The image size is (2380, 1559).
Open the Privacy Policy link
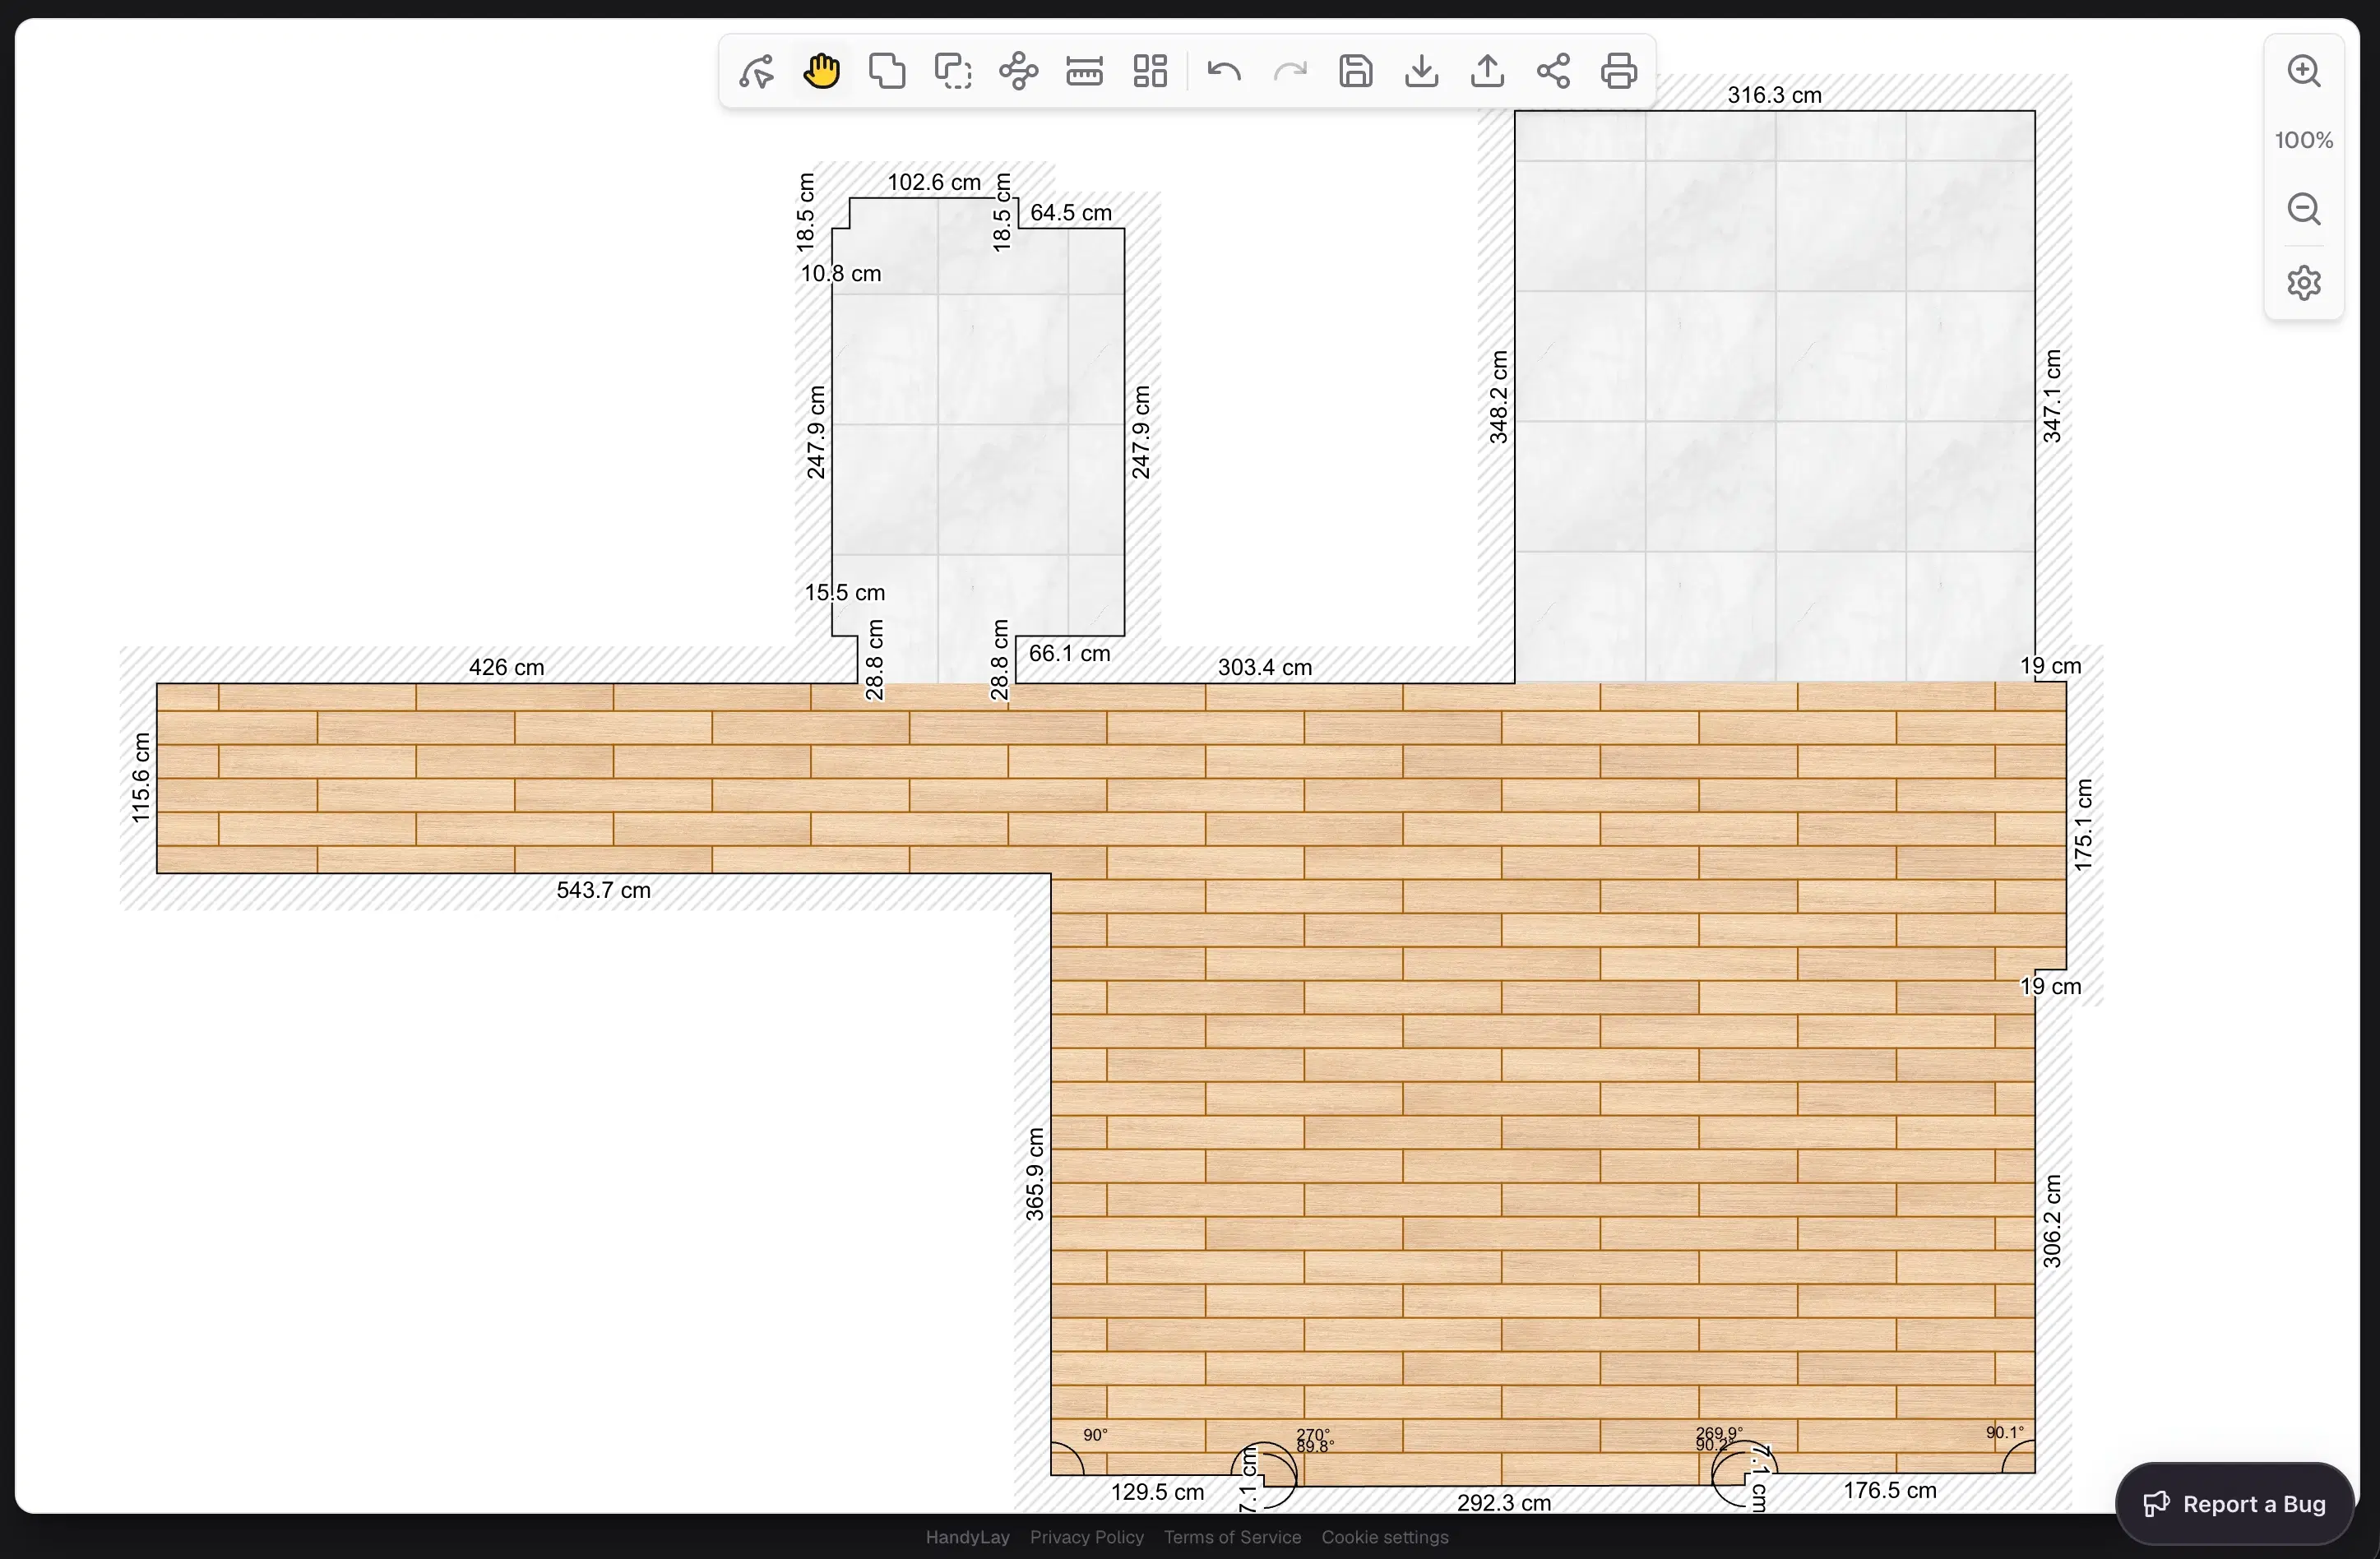pyautogui.click(x=1087, y=1537)
